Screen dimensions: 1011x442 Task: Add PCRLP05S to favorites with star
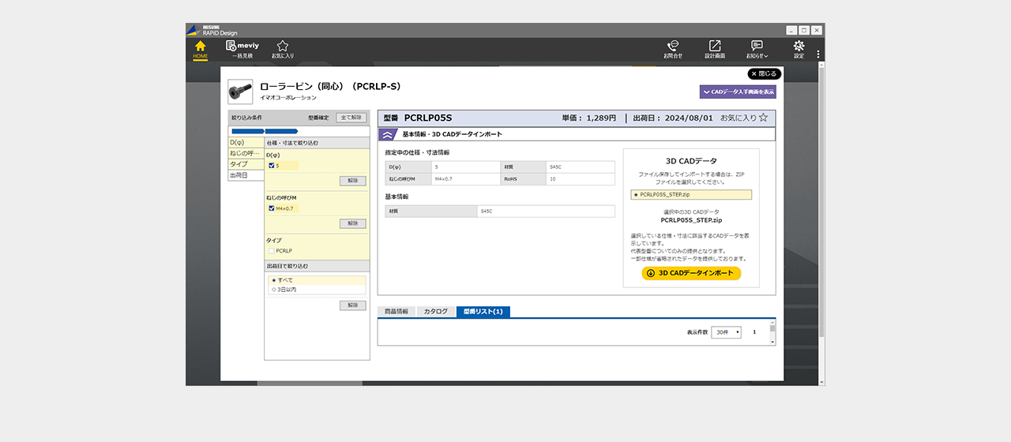[763, 118]
